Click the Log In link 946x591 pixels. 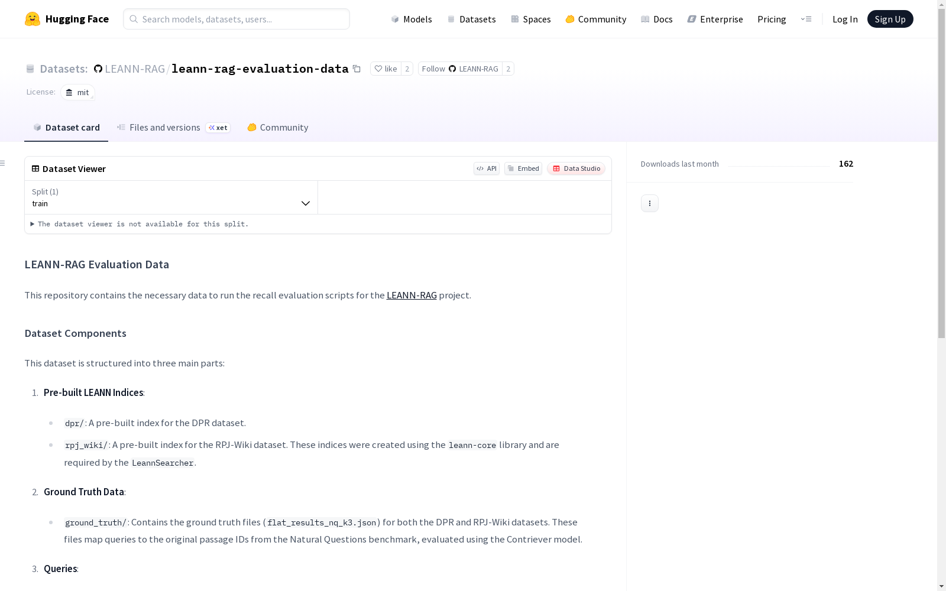click(845, 19)
